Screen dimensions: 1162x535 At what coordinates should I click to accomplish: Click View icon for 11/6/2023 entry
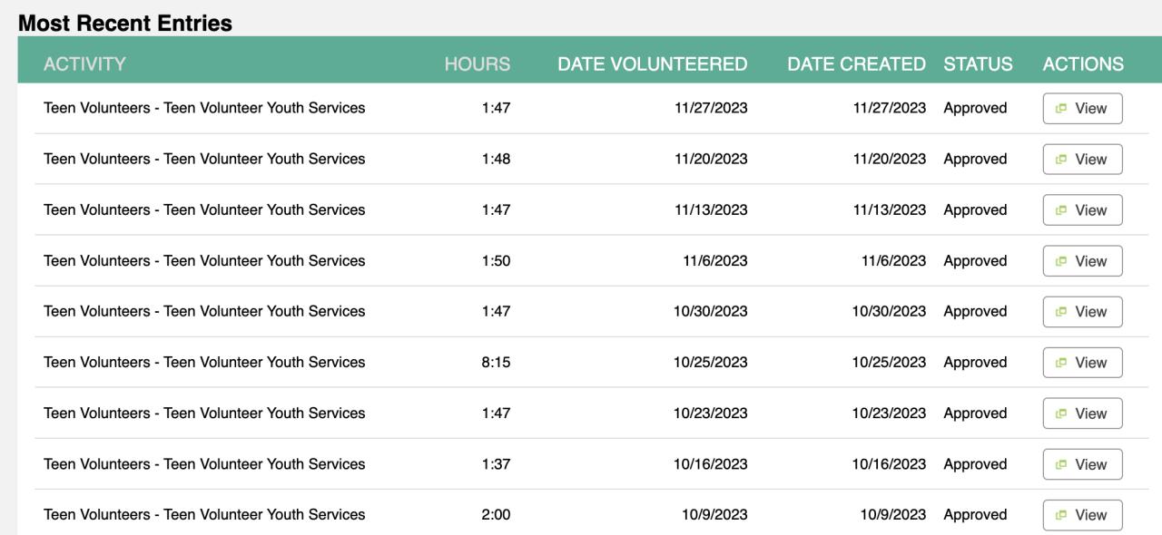coord(1060,261)
